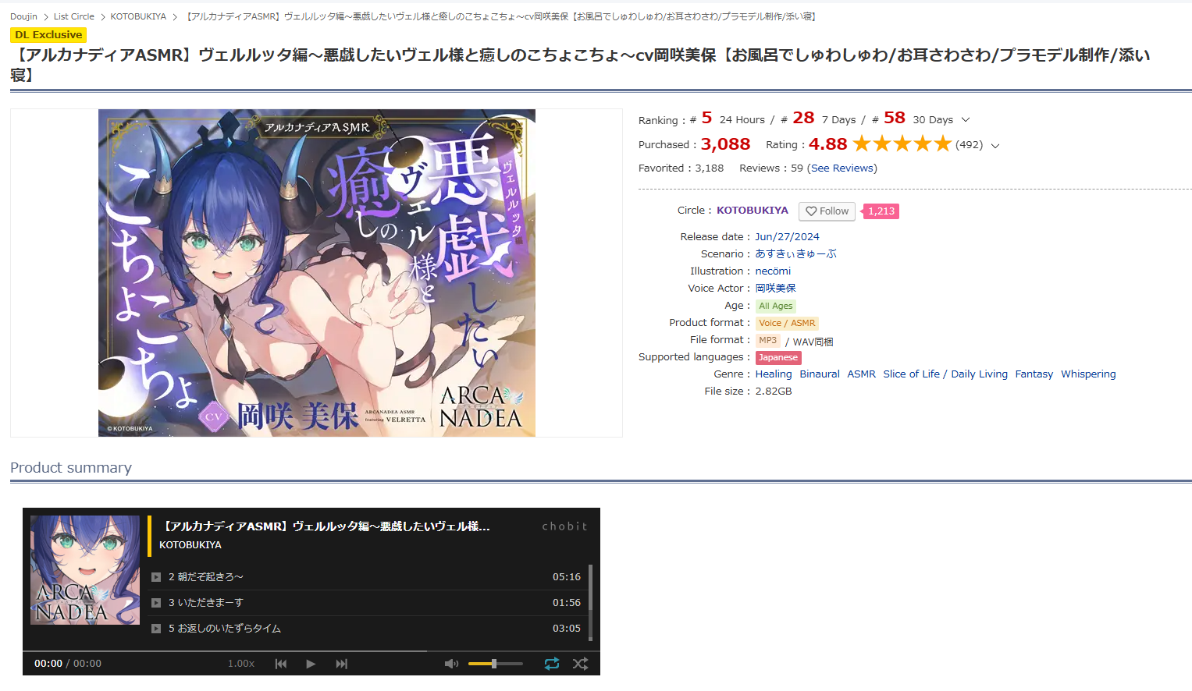Screen dimensions: 1192x691
Task: Open voice actor 岡咲美保 link
Action: [775, 289]
